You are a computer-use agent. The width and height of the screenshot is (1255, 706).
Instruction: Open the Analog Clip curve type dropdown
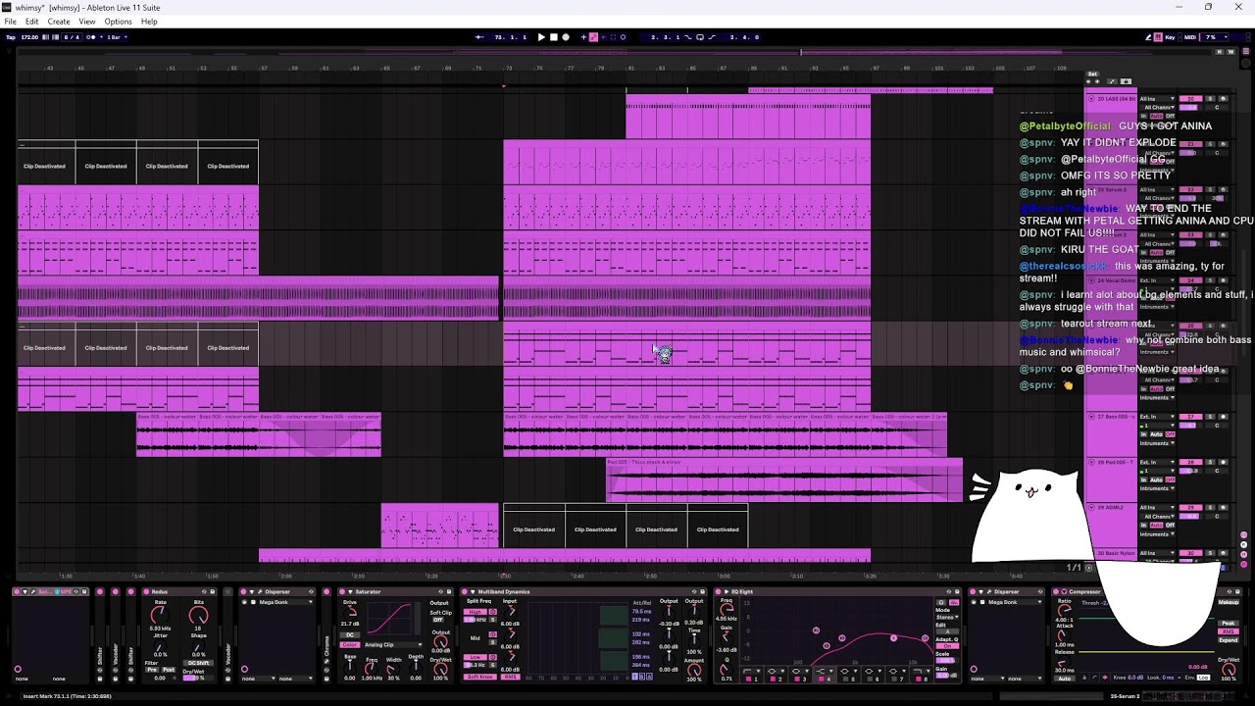tap(393, 645)
